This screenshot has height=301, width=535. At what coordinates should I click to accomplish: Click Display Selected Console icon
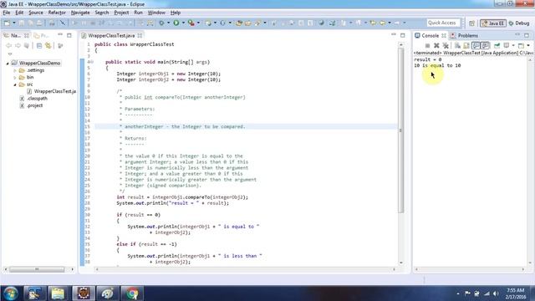[x=507, y=45]
